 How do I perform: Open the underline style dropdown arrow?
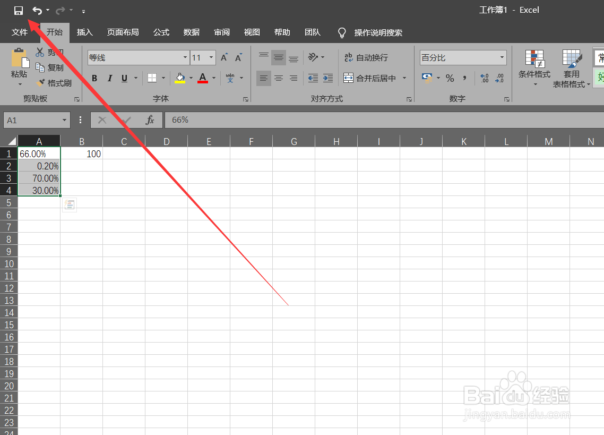pos(135,78)
